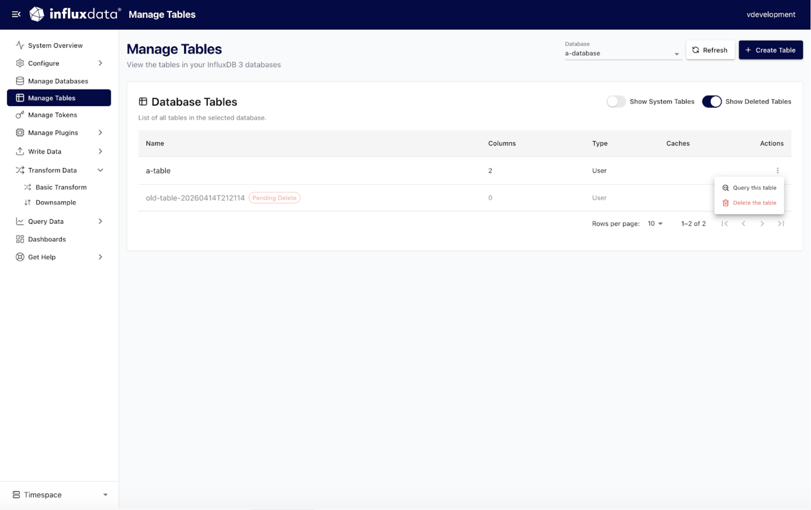Open the kebab menu for a-table actions
This screenshot has height=510, width=811.
click(778, 170)
